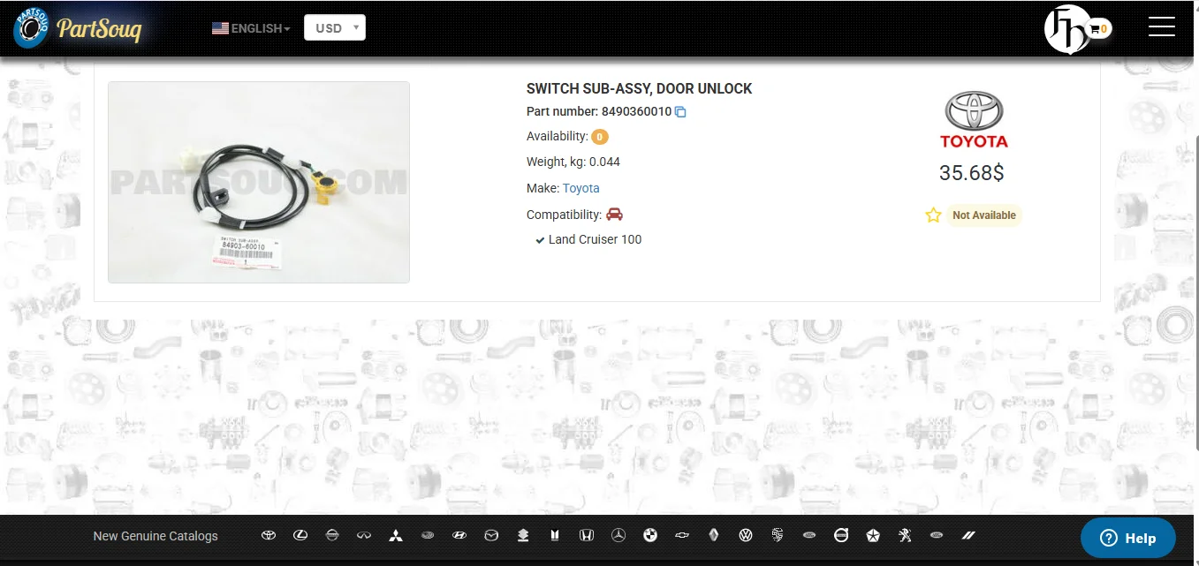The height and width of the screenshot is (566, 1199).
Task: Open the English language dropdown
Action: (252, 28)
